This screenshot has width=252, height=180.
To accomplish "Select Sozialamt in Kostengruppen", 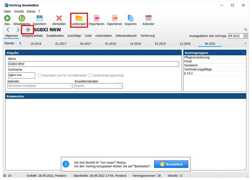I will click(215, 65).
